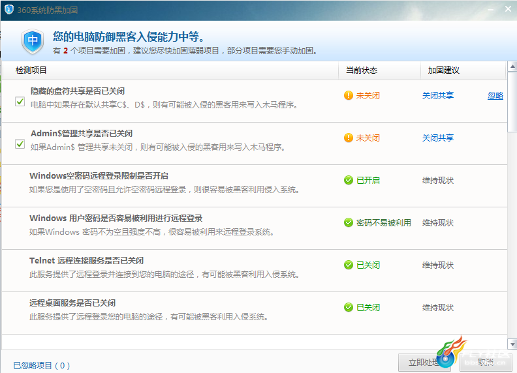
Task: Click 维持现状 in the Telnet row
Action: coord(438,265)
